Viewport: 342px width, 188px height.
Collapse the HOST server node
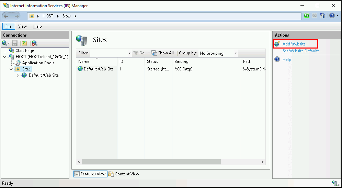5,57
